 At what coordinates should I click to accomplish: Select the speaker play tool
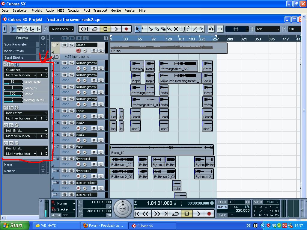(x=201, y=29)
